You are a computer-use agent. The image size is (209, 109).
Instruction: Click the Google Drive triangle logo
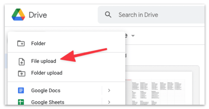[18, 15]
